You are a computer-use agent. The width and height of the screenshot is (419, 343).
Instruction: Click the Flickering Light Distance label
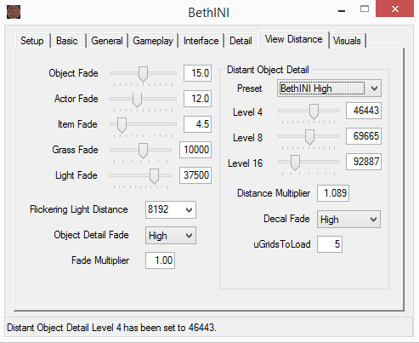(x=79, y=209)
